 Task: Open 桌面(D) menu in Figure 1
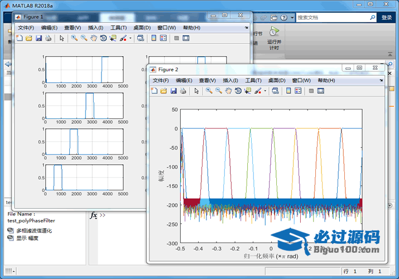(142, 28)
